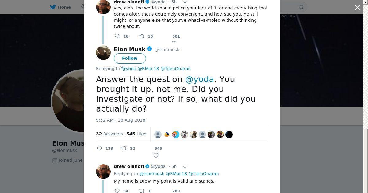Viewport: 368px width, 193px height.
Task: Click the retweet icon showing 3
Action: pos(142,191)
